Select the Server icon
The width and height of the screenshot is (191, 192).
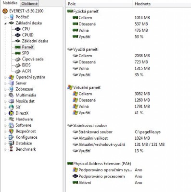[x=12, y=83]
